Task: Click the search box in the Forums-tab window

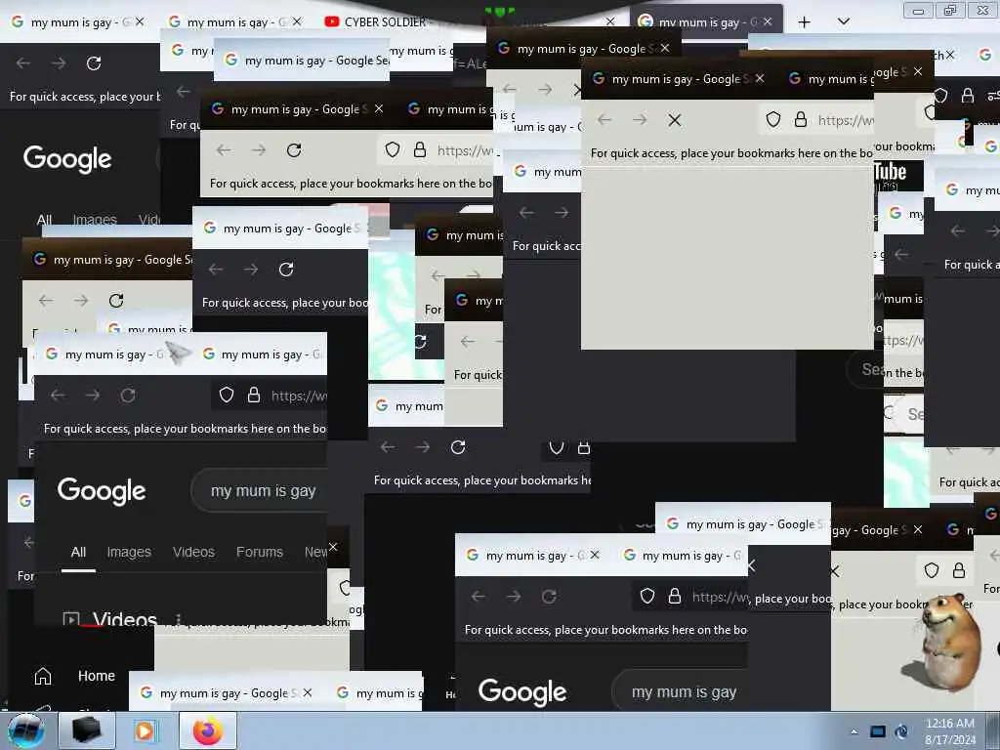Action: pos(262,490)
